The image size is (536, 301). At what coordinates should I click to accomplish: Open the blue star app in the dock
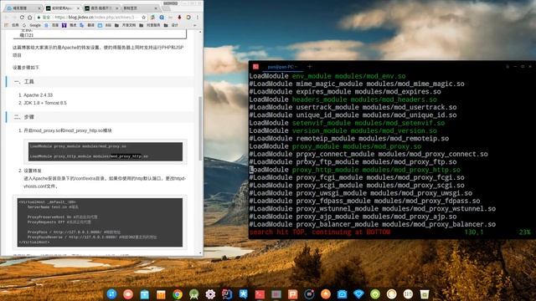click(x=243, y=294)
